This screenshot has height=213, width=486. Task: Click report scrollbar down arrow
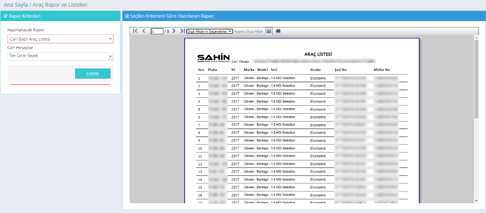coord(476,201)
